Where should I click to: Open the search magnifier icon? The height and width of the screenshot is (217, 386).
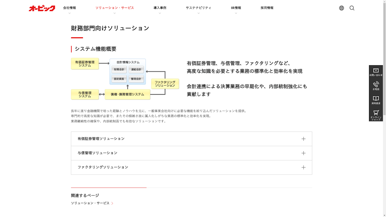(x=352, y=7)
